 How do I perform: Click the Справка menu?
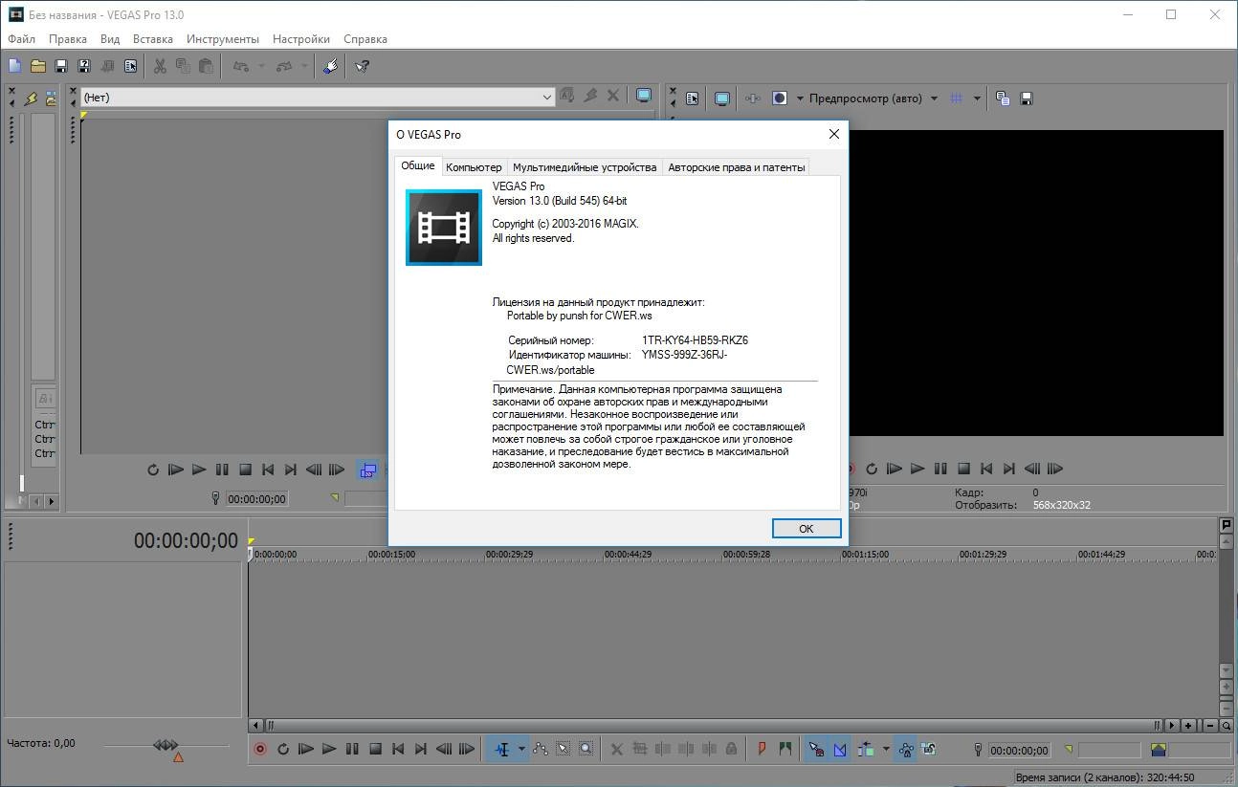[x=365, y=39]
